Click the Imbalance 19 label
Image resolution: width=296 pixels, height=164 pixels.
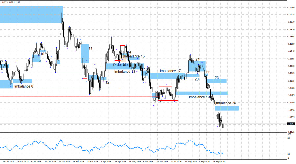point(199,97)
